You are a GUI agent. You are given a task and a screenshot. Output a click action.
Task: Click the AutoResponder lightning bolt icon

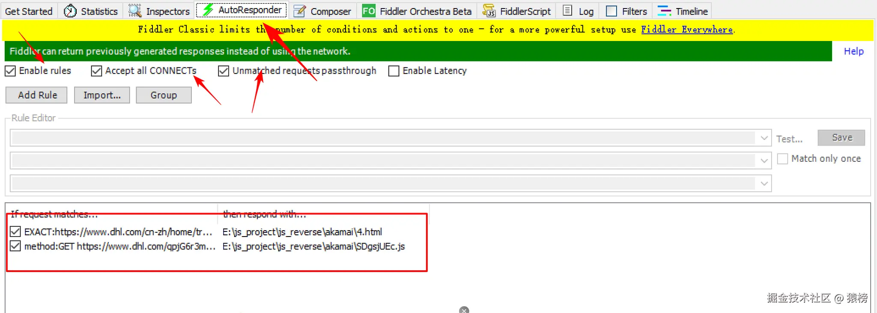point(208,10)
